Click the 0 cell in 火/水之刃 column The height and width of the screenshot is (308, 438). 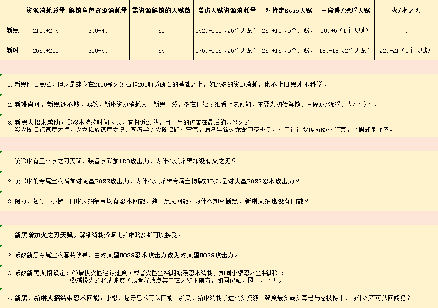pyautogui.click(x=406, y=30)
